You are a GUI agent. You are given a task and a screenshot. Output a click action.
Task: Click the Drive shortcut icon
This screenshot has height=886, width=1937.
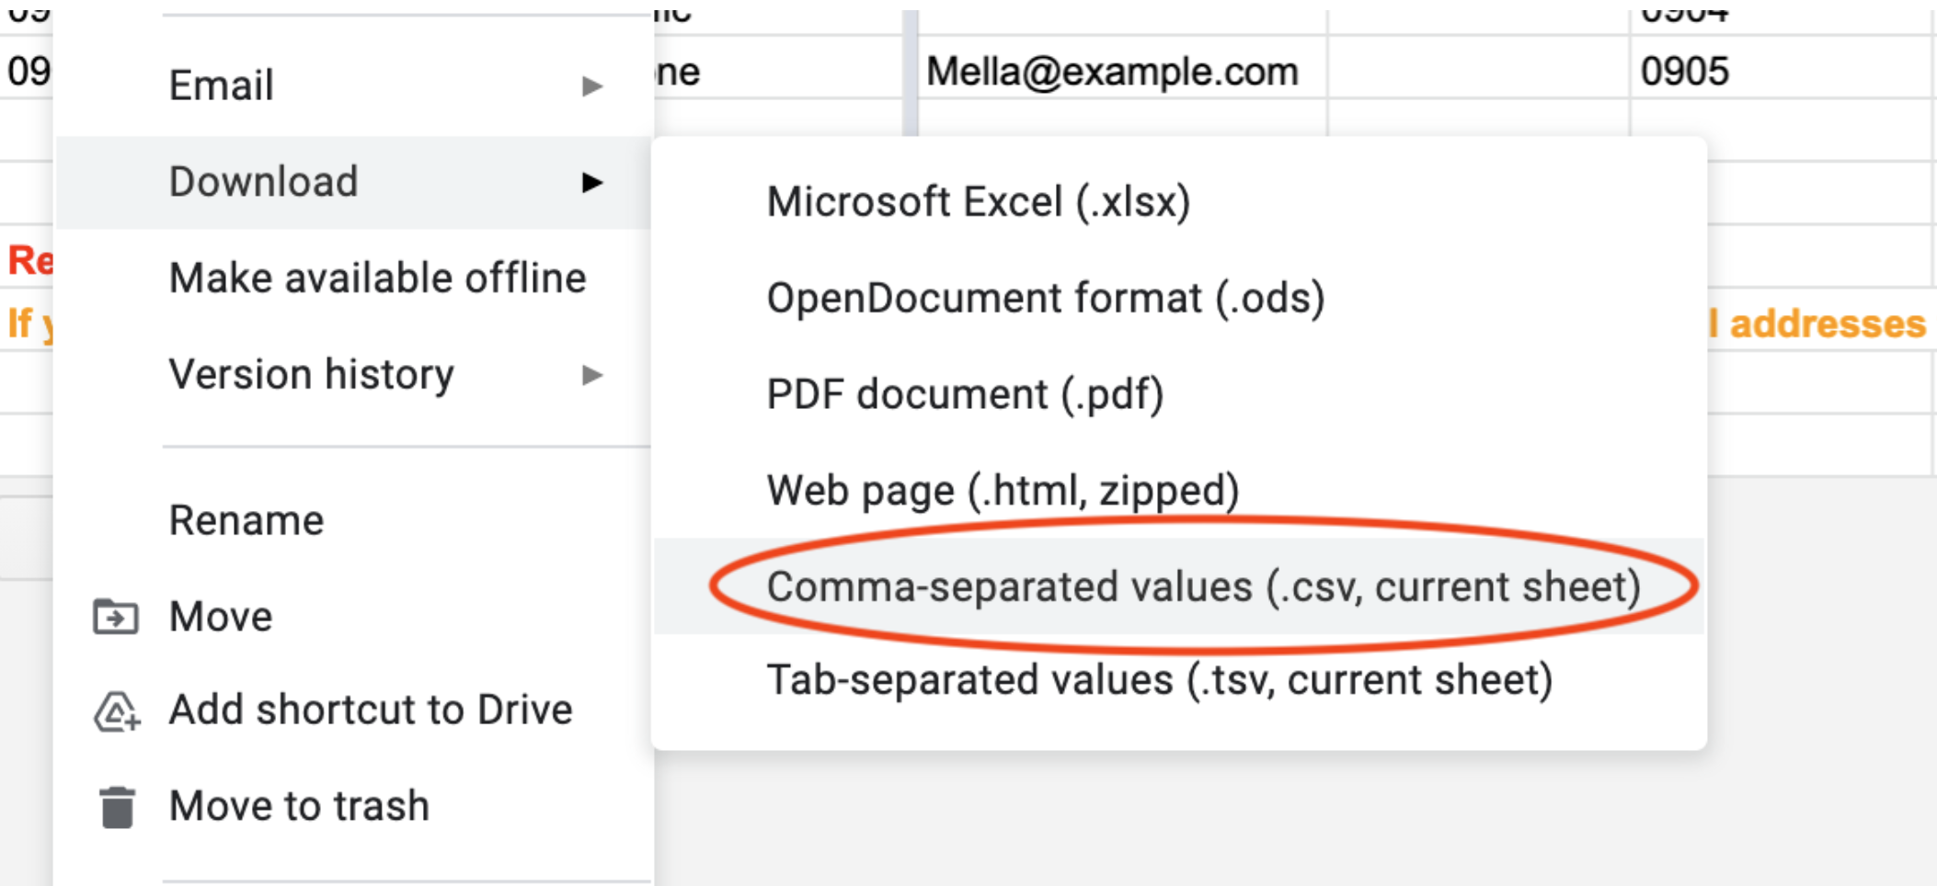(117, 711)
